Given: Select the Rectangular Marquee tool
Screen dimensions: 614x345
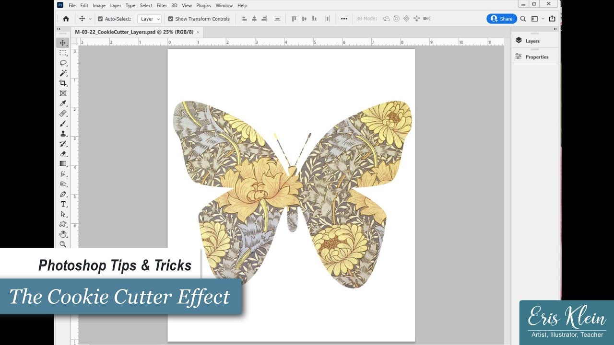Looking at the screenshot, I should point(63,53).
